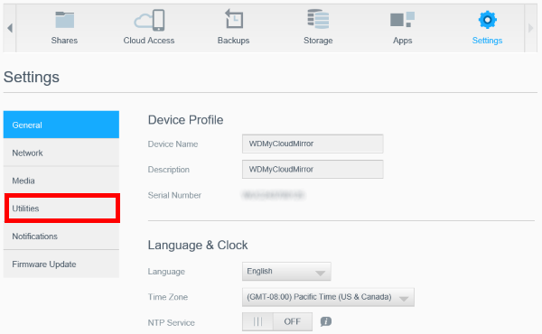Open the Shares folder icon
This screenshot has height=334, width=542.
[x=65, y=20]
